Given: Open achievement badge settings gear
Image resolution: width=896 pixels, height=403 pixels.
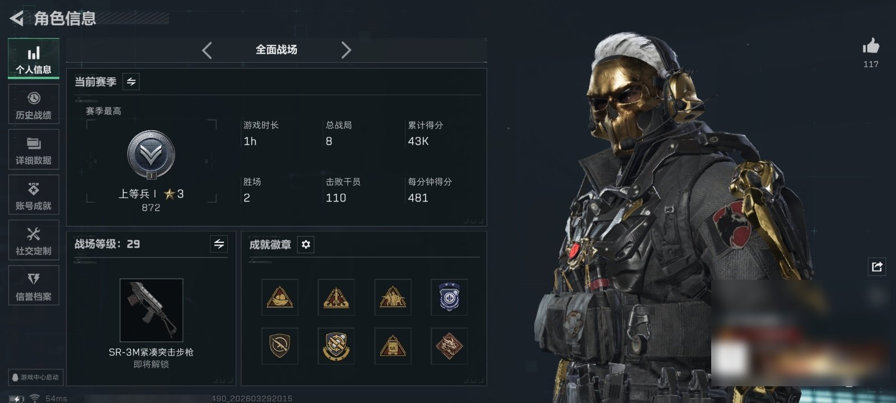Looking at the screenshot, I should point(306,245).
